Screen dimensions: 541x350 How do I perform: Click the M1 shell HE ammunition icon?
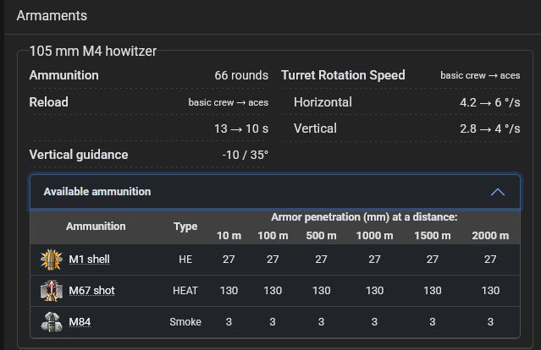click(x=52, y=259)
